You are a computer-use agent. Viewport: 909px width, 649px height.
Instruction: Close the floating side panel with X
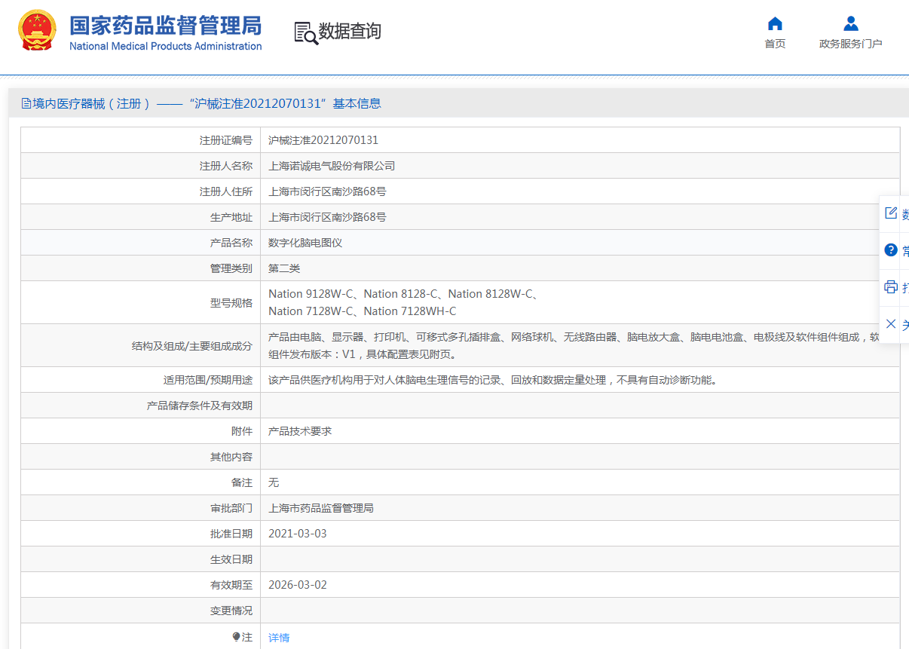tap(891, 323)
